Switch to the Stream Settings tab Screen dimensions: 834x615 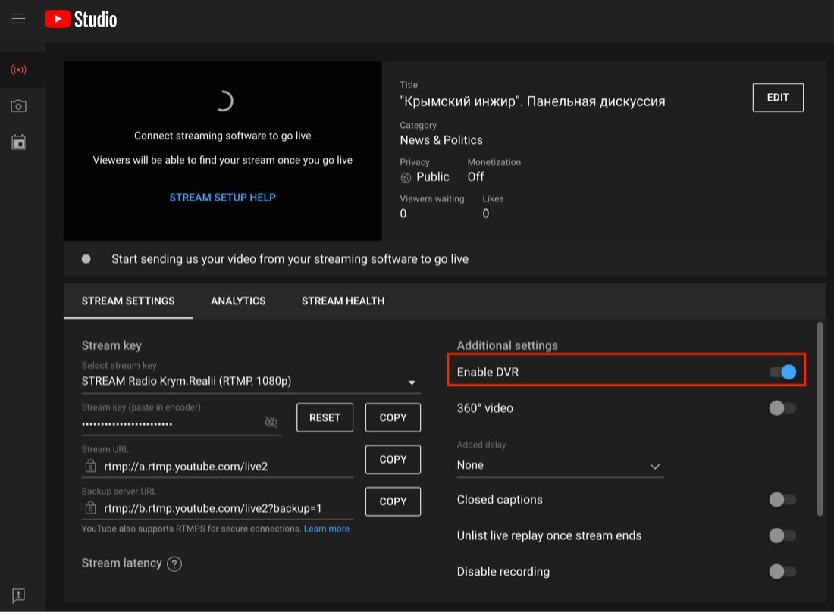(128, 301)
